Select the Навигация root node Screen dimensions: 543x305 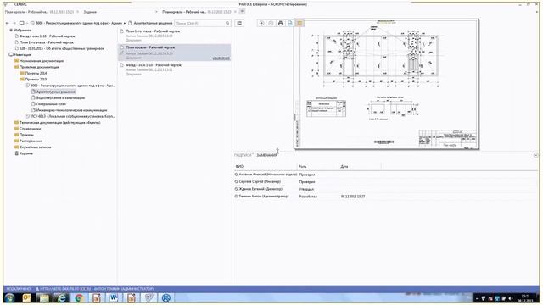coord(22,54)
